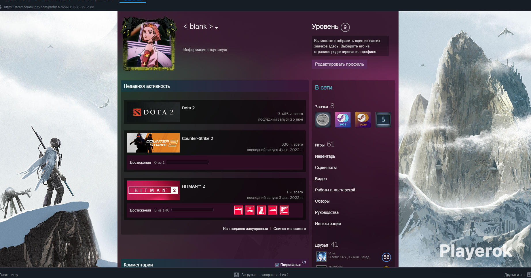Open Работы в мастерской from sidebar

pyautogui.click(x=335, y=190)
